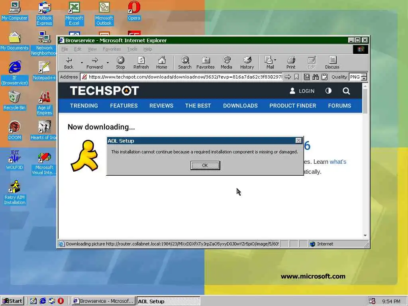Follow the "what's" hyperlink
408x306 pixels.
click(338, 162)
